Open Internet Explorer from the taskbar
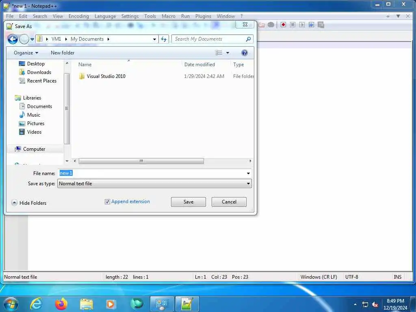The image size is (416, 312). click(x=36, y=304)
